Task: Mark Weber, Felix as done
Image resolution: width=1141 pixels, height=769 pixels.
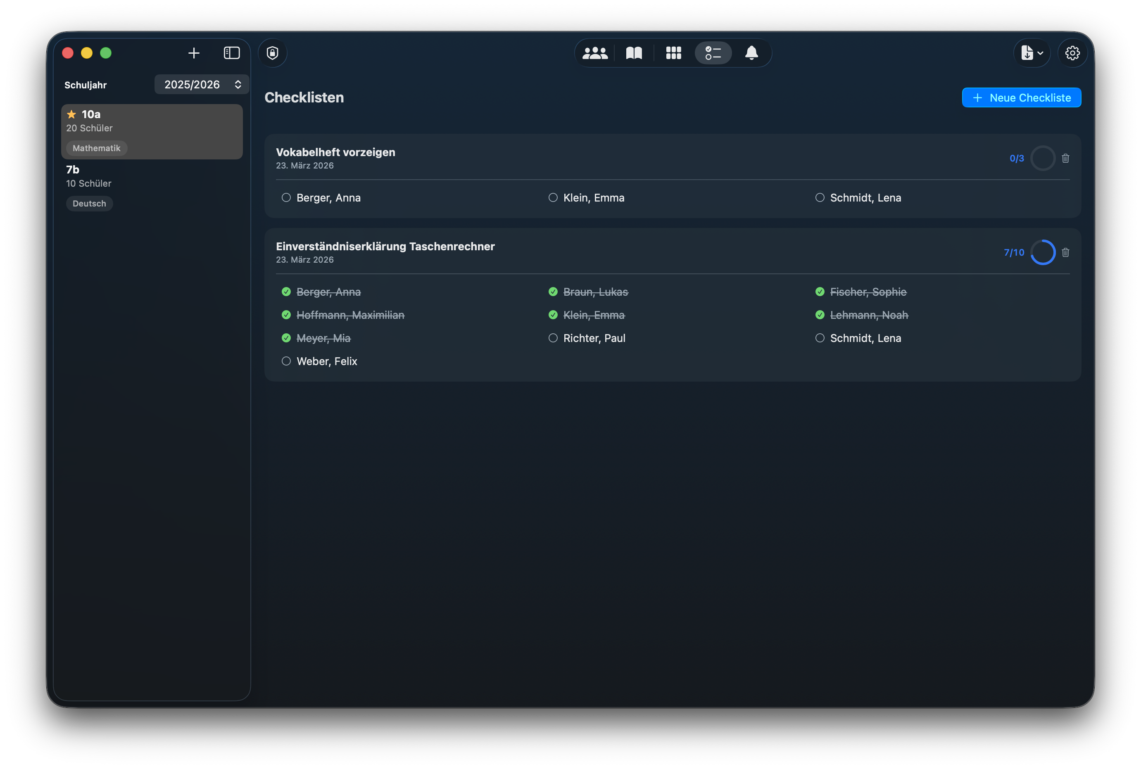Action: pos(286,361)
